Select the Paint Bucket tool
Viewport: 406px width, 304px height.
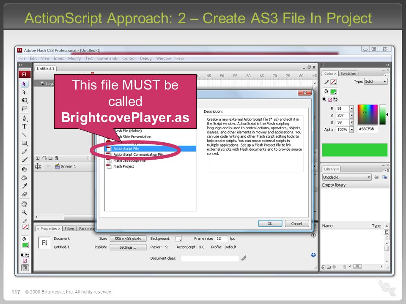tap(25, 178)
